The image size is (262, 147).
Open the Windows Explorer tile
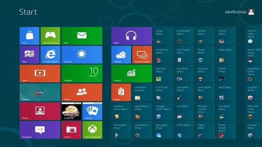[x=142, y=92]
